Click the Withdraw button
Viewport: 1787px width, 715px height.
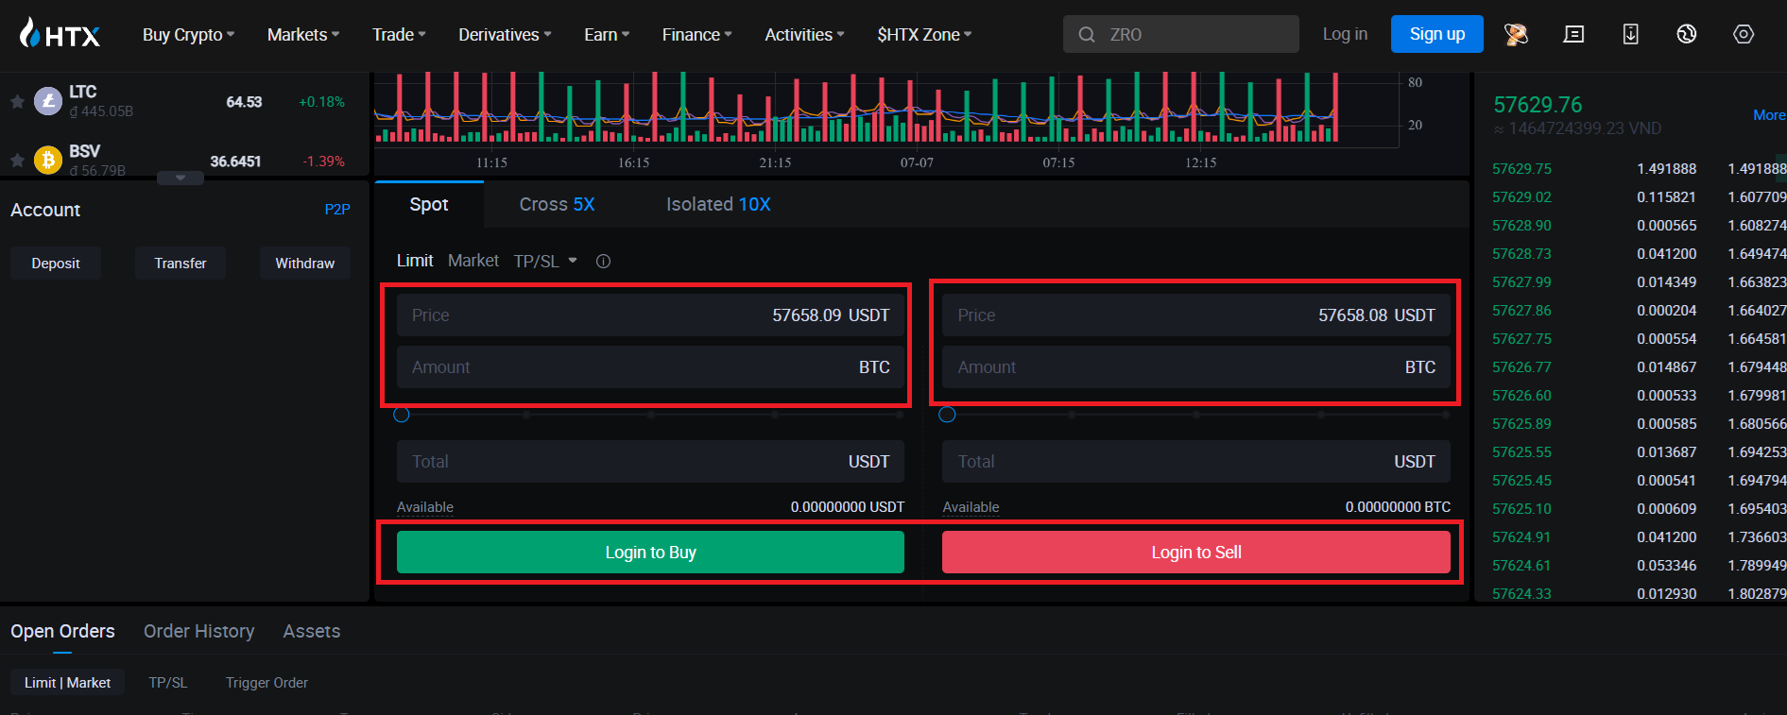coord(305,263)
